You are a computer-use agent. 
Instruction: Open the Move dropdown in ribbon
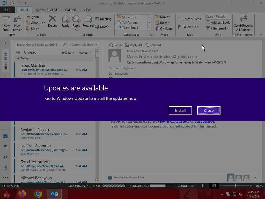(x=163, y=17)
